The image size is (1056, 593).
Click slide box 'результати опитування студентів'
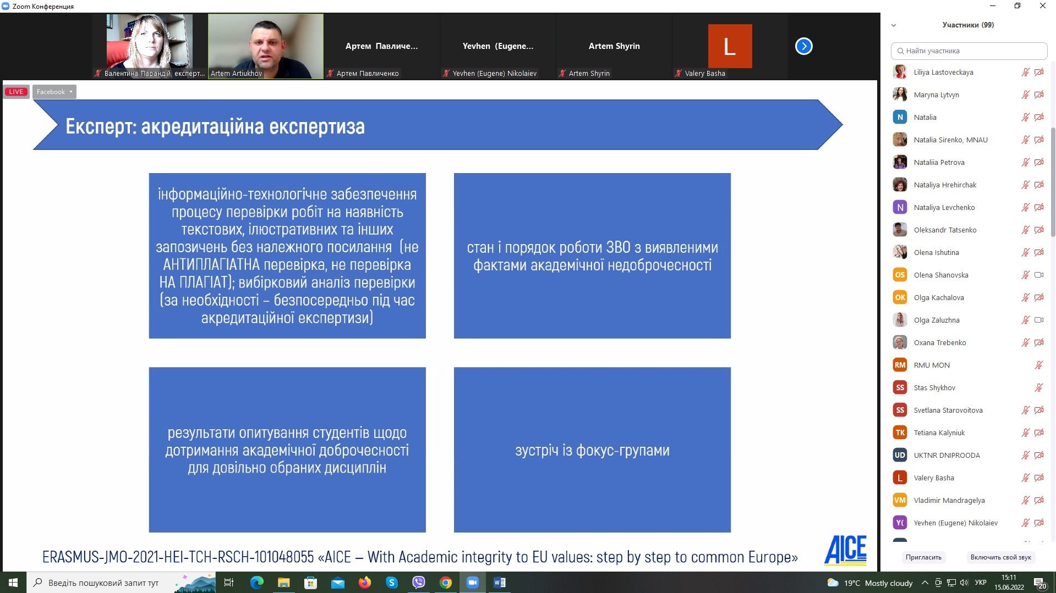(287, 450)
